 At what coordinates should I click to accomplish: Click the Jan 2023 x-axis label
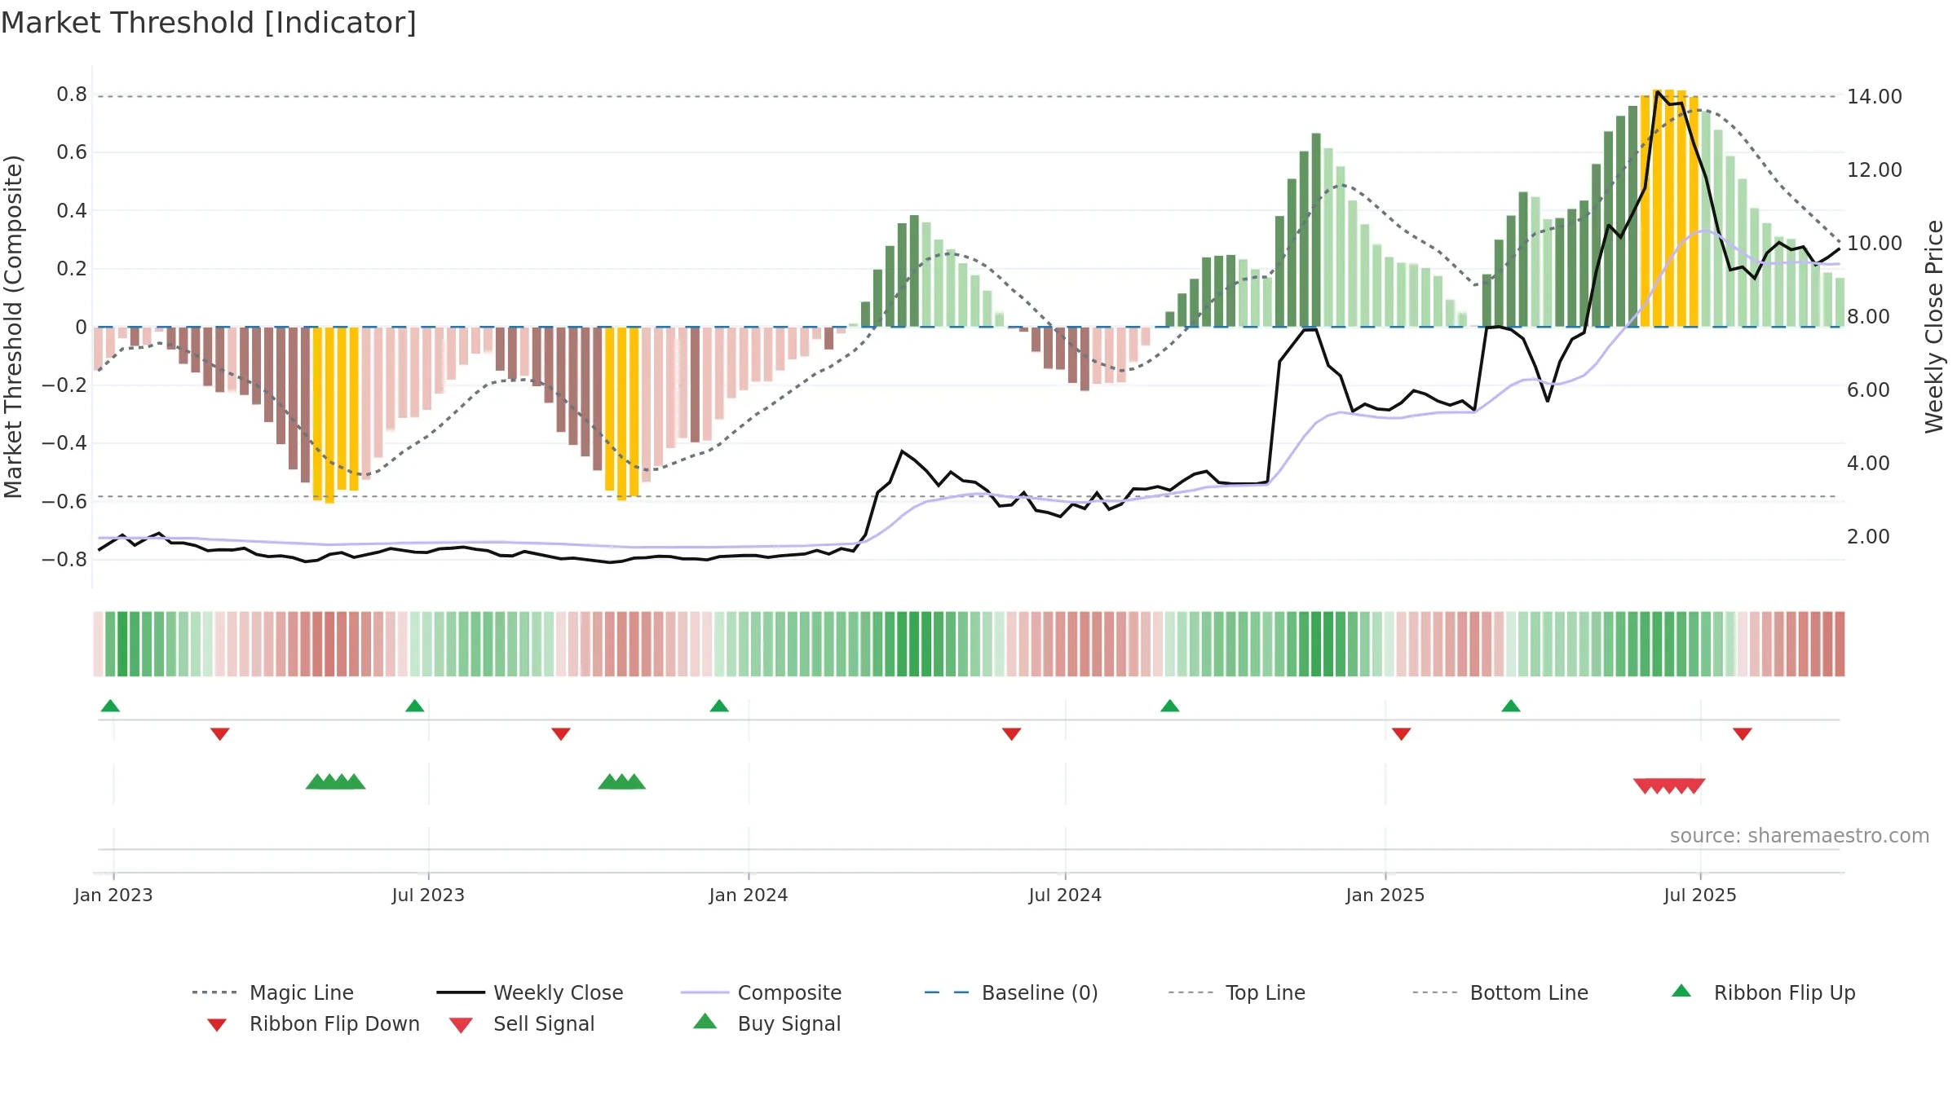(113, 895)
